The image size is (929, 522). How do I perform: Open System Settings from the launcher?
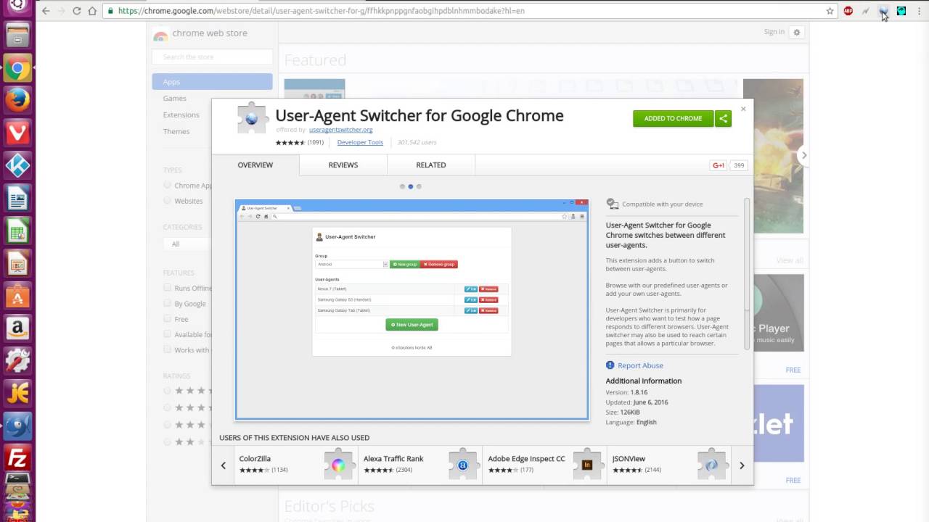click(x=17, y=360)
